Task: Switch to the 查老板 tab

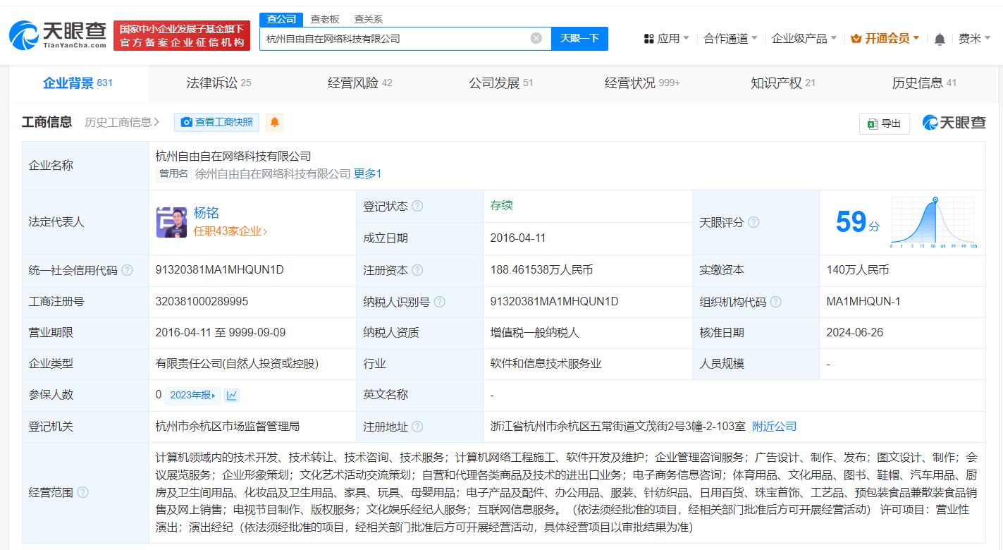Action: [324, 19]
